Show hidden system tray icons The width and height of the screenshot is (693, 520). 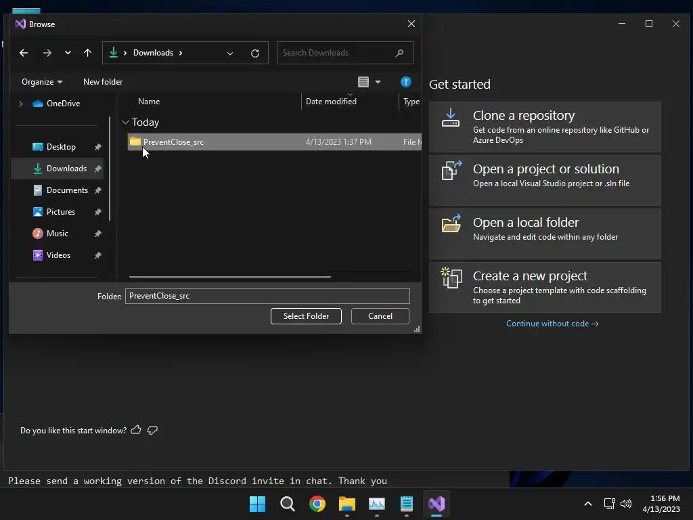click(x=588, y=504)
